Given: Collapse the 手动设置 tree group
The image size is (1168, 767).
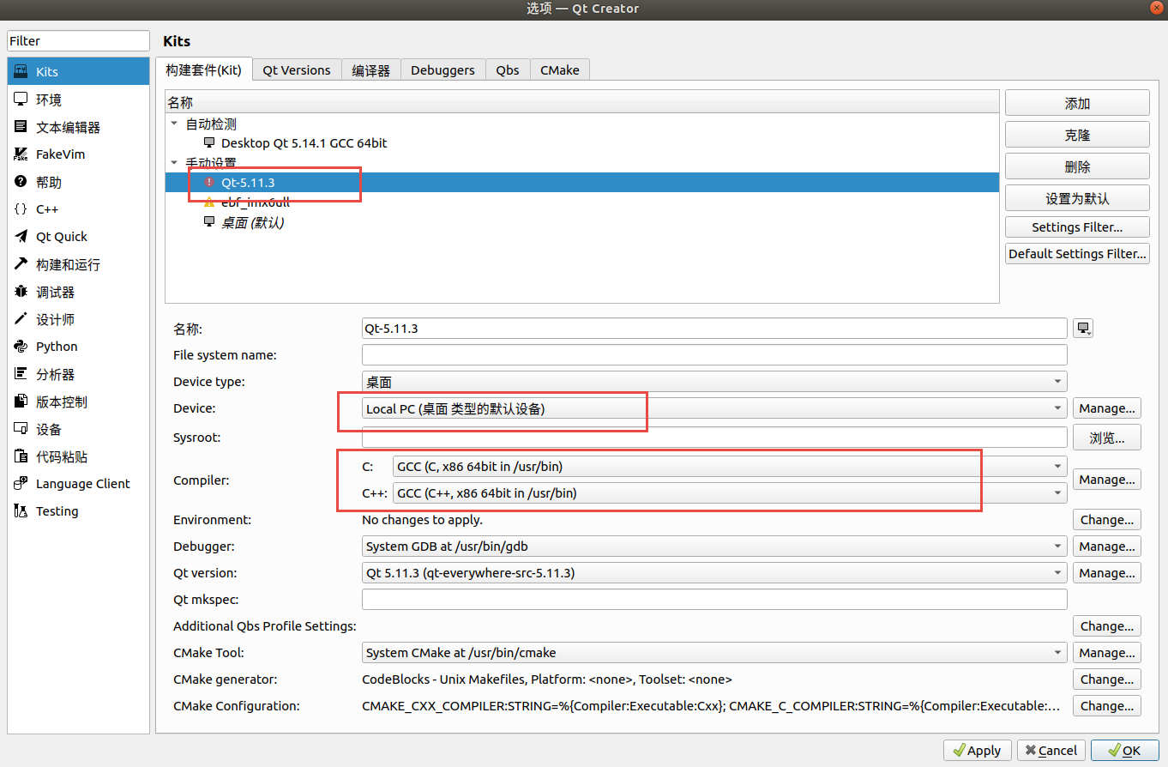Looking at the screenshot, I should coord(175,162).
